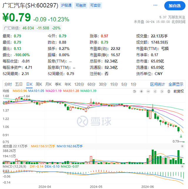Click the reset chart (undo arrow) icon
188x189 pixels.
point(135,91)
